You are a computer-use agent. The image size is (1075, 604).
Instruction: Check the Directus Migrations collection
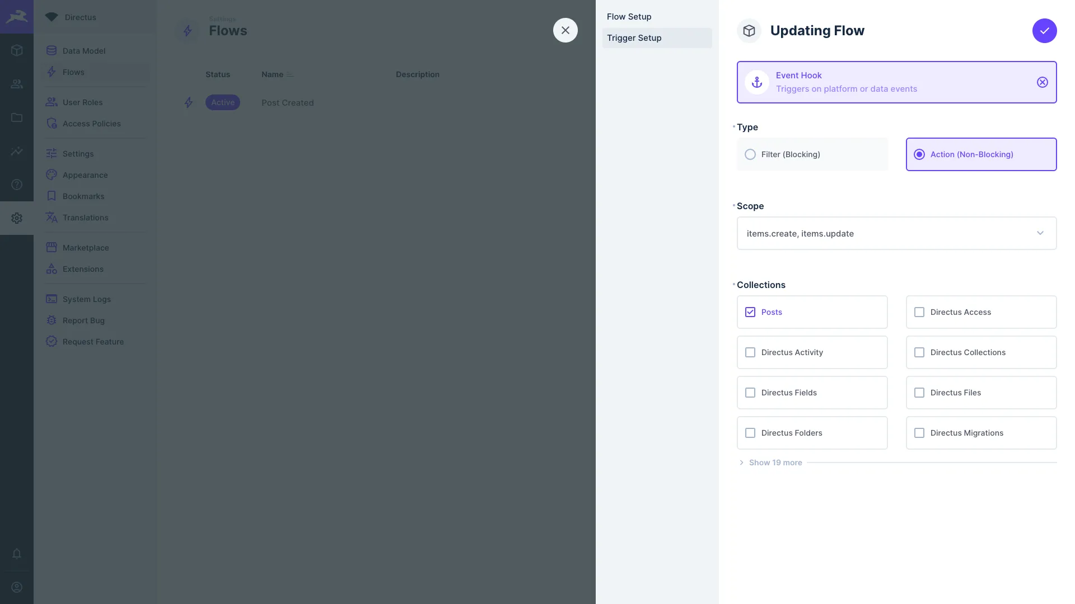click(919, 433)
